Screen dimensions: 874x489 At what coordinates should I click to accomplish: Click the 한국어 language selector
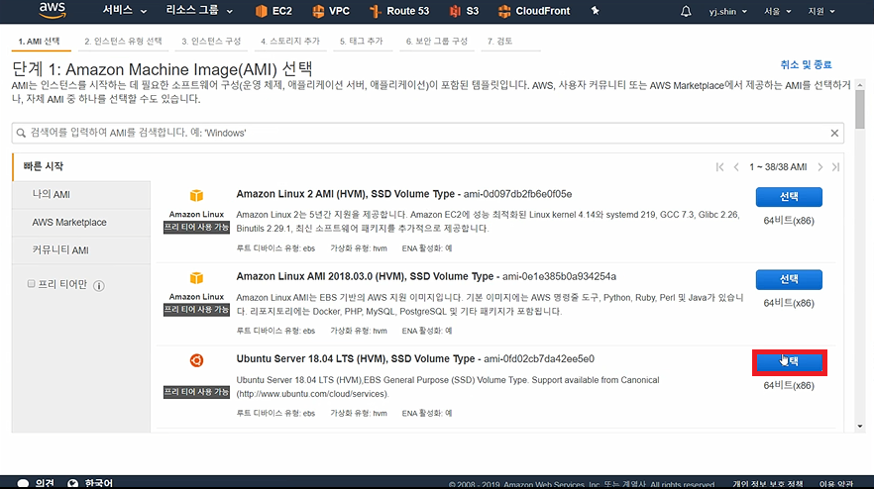[98, 483]
